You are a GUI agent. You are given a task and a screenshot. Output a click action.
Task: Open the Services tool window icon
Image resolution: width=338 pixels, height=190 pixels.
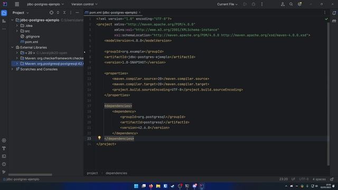[4, 140]
